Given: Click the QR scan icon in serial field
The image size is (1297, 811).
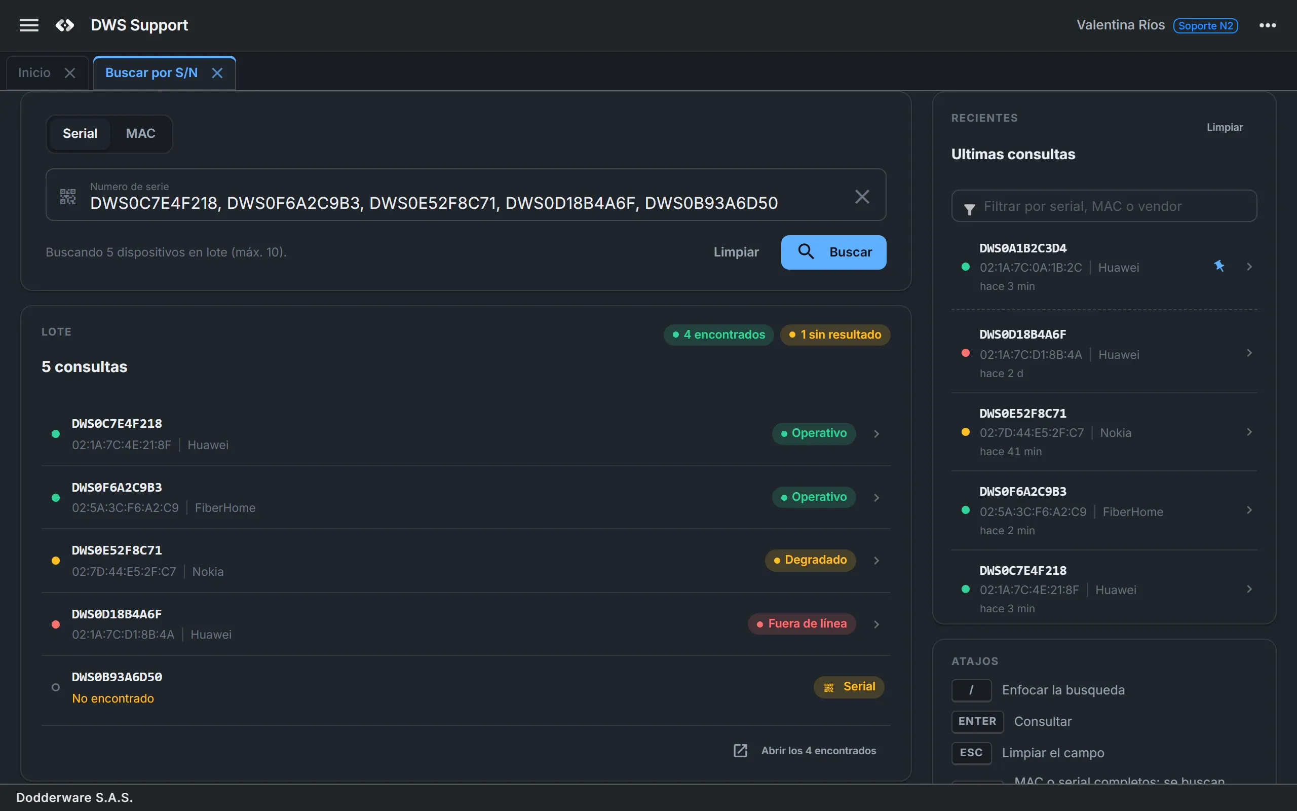Looking at the screenshot, I should 67,196.
